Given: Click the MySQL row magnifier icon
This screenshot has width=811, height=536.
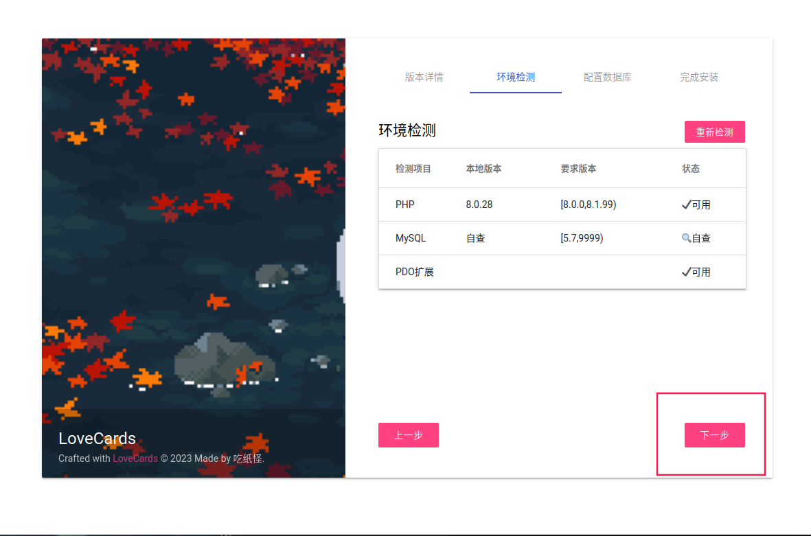Looking at the screenshot, I should pyautogui.click(x=686, y=237).
